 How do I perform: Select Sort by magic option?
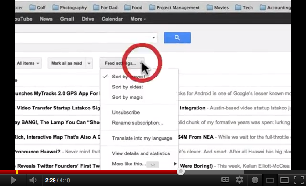point(139,97)
